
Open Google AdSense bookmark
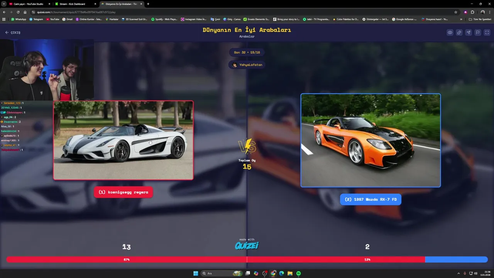(404, 19)
